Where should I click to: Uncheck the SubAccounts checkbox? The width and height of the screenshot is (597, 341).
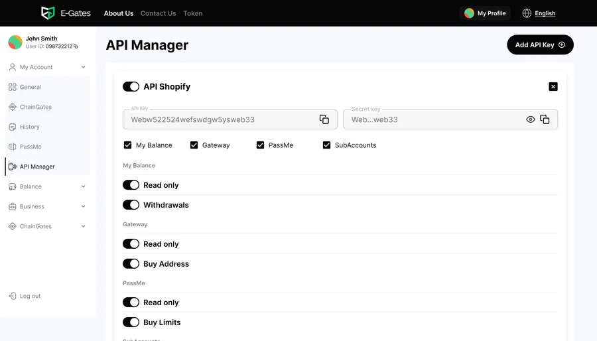(x=326, y=145)
